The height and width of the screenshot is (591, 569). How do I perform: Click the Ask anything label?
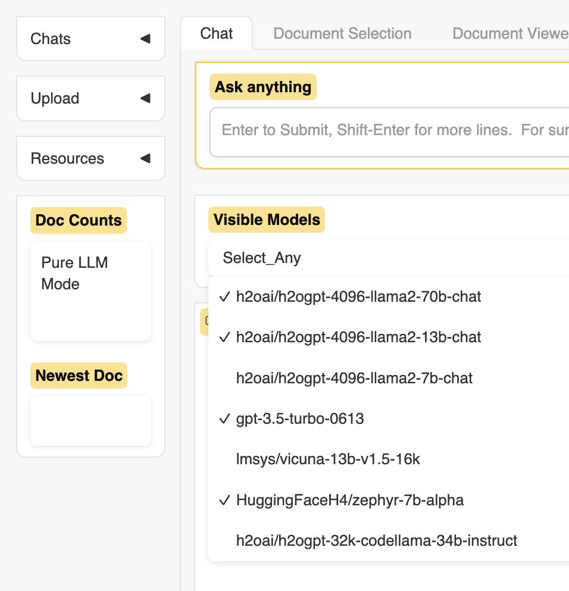pyautogui.click(x=263, y=87)
